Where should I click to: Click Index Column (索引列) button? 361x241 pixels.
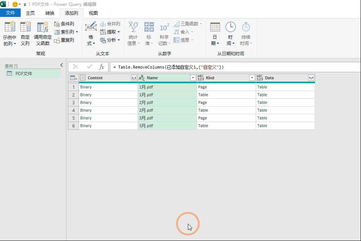point(64,32)
